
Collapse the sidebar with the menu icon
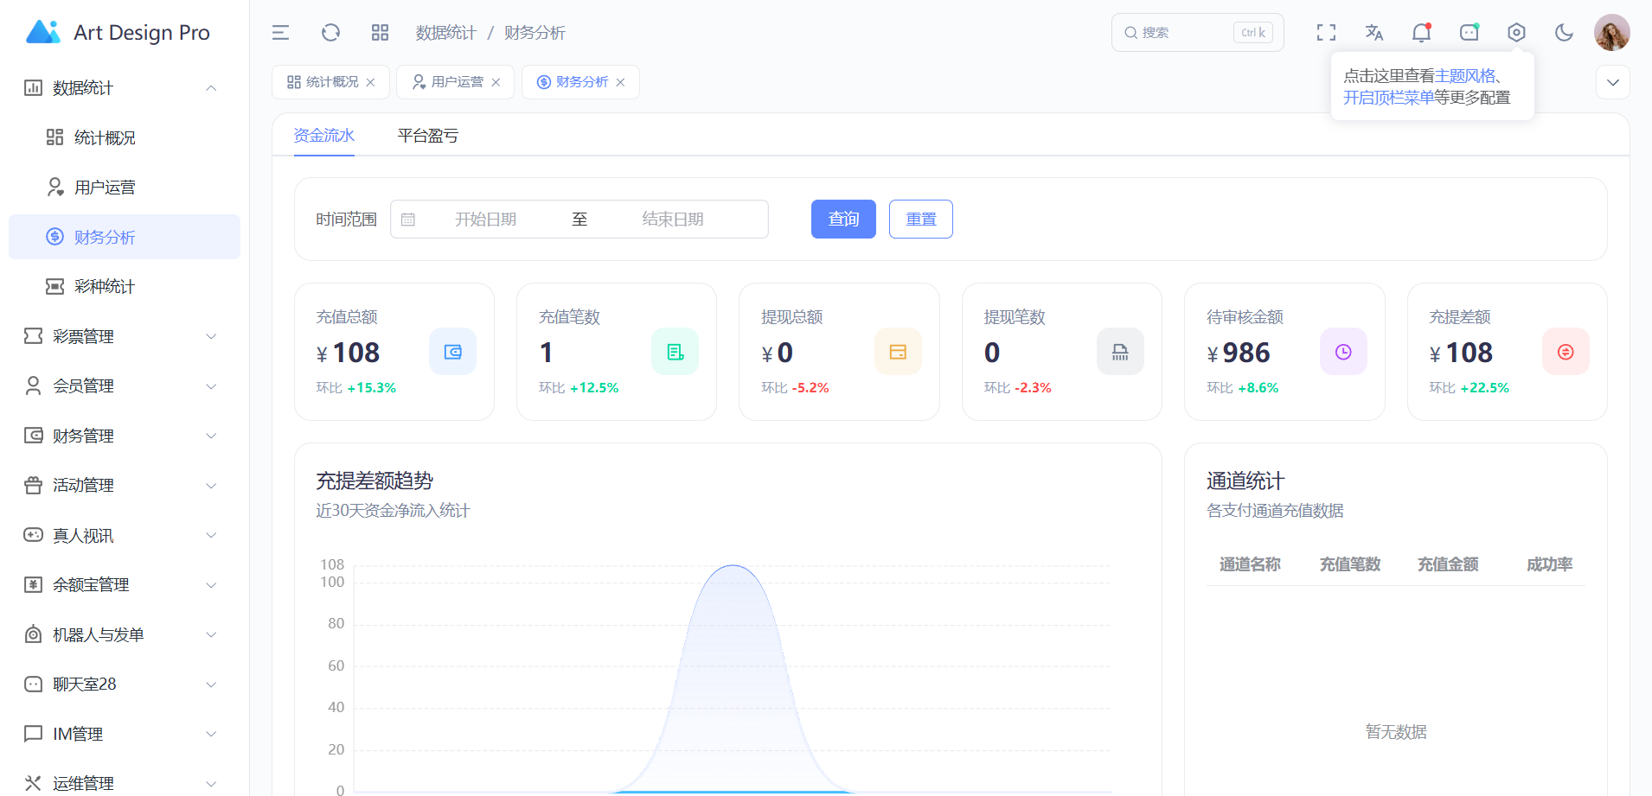click(x=280, y=33)
